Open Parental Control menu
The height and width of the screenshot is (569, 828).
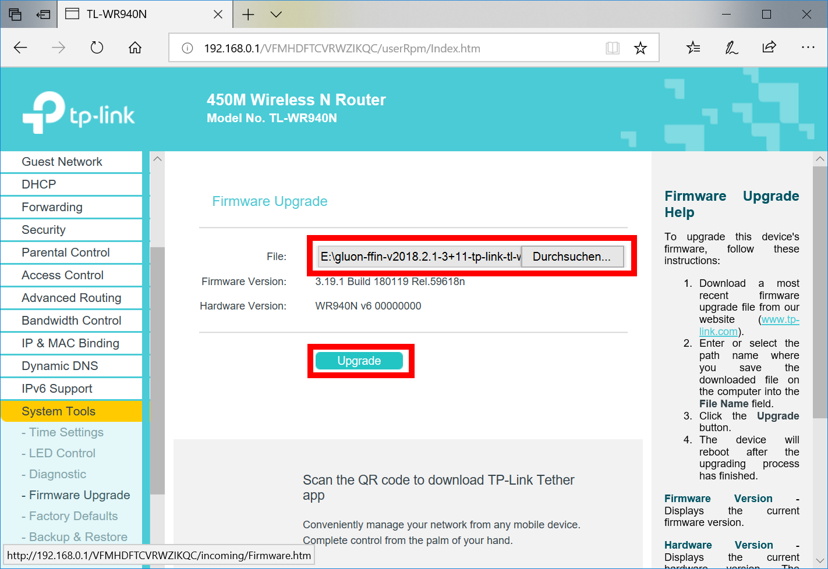[72, 253]
